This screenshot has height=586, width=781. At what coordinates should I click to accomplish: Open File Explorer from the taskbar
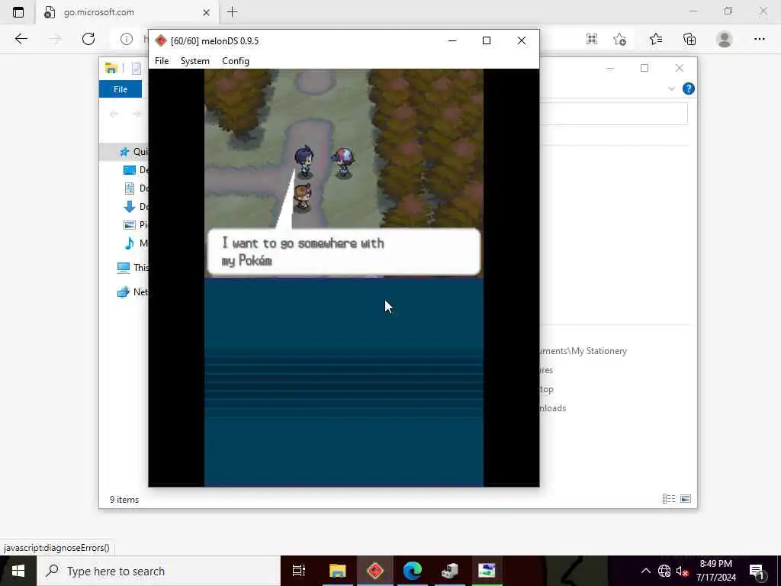[337, 571]
